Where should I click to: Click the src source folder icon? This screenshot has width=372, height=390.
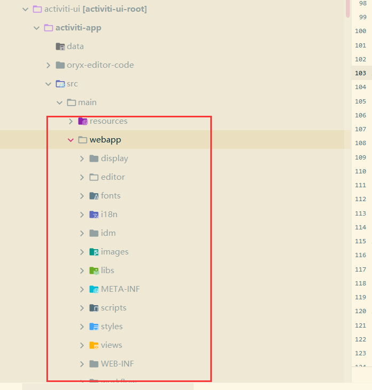coord(60,84)
